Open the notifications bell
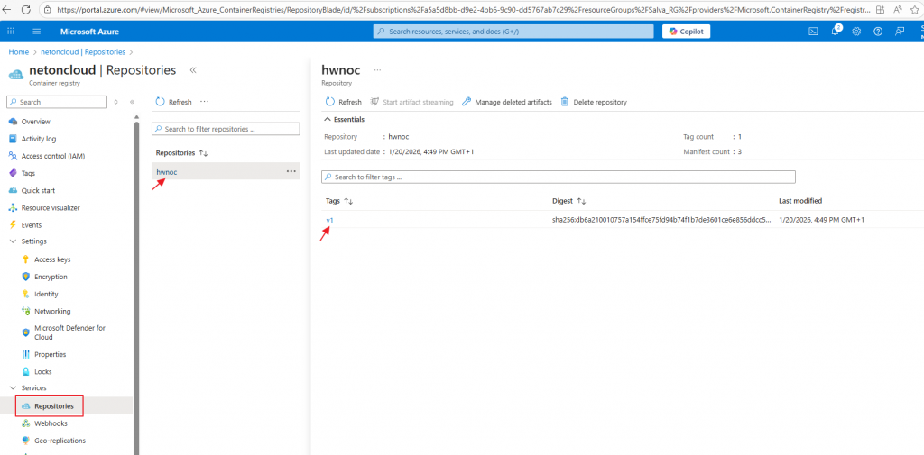The image size is (924, 455). pos(836,31)
